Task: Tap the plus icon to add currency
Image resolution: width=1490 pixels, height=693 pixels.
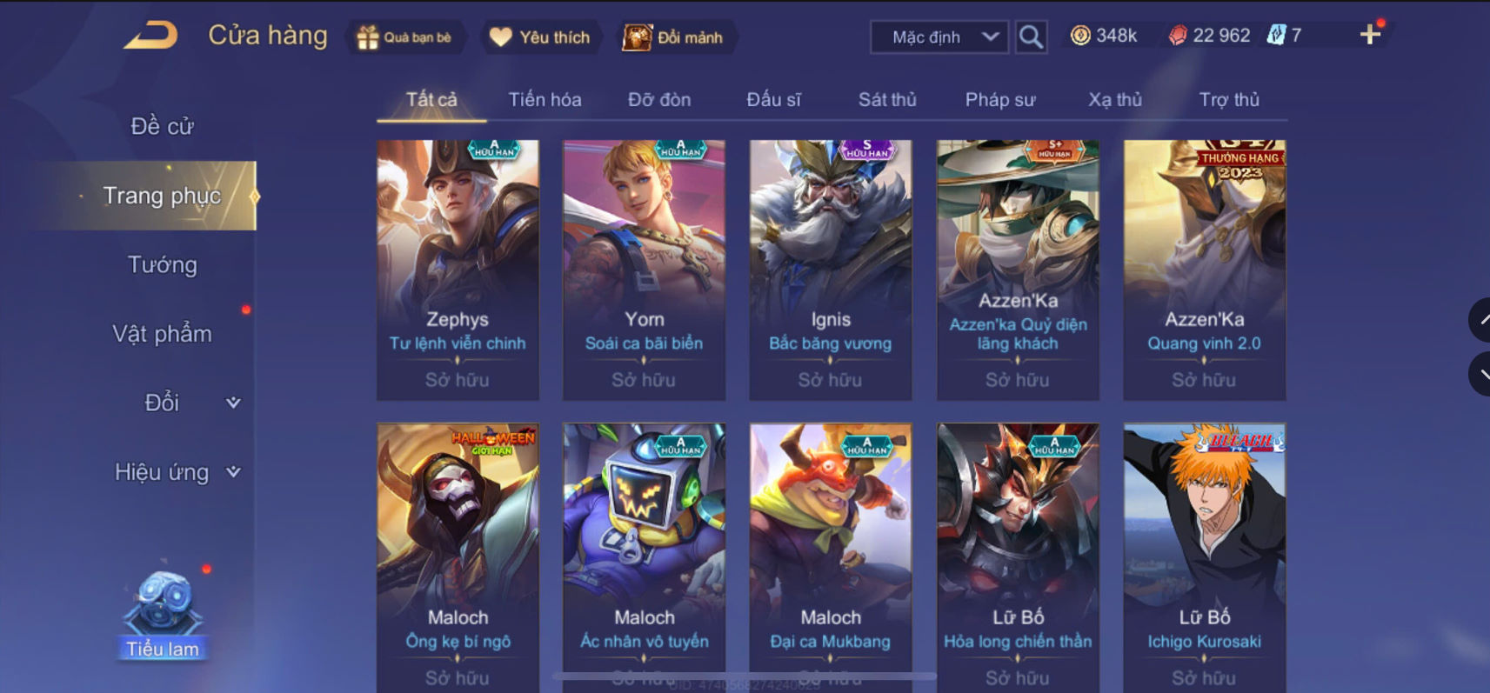Action: point(1370,35)
